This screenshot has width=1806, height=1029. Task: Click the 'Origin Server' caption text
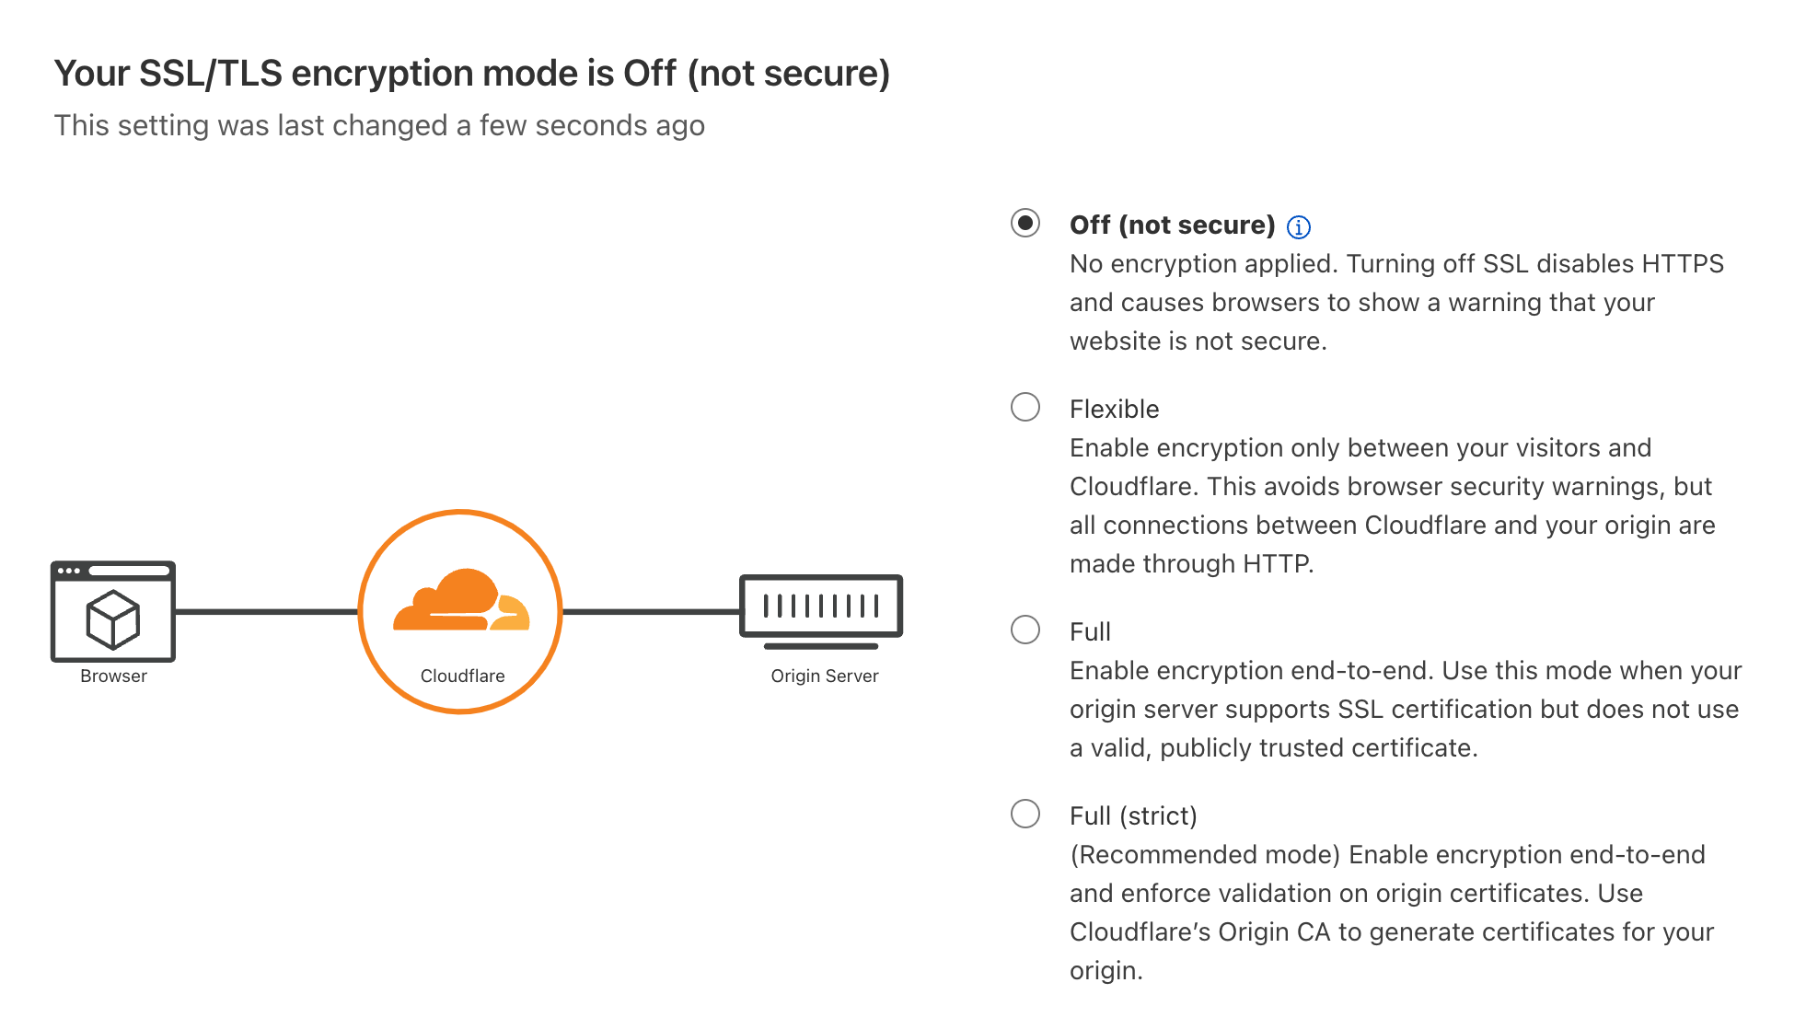click(825, 676)
